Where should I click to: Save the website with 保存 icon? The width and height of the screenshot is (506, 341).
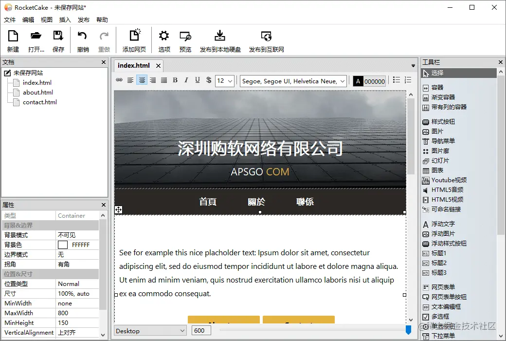click(x=58, y=40)
